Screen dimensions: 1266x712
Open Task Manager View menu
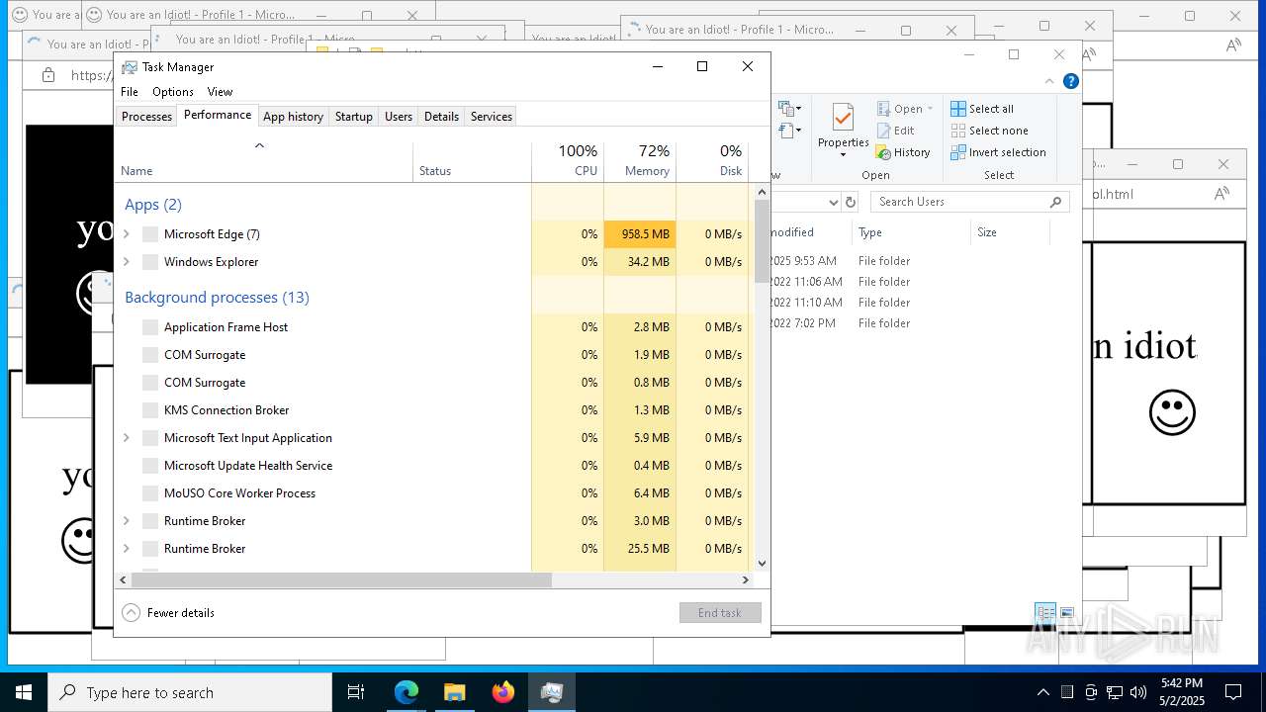tap(220, 92)
